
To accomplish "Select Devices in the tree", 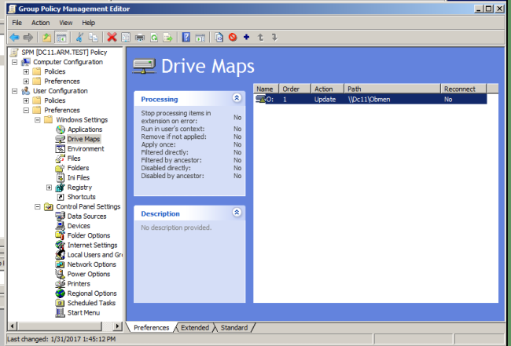I will point(79,226).
